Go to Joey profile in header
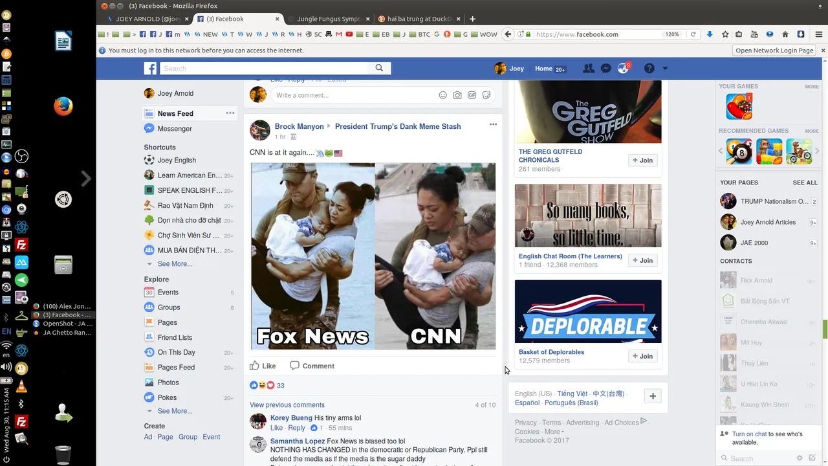Screen dimensions: 828x466 point(509,69)
